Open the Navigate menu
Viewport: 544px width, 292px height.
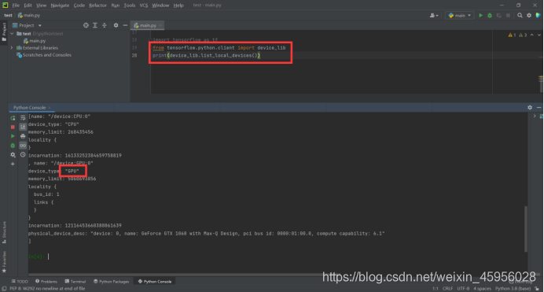[60, 6]
